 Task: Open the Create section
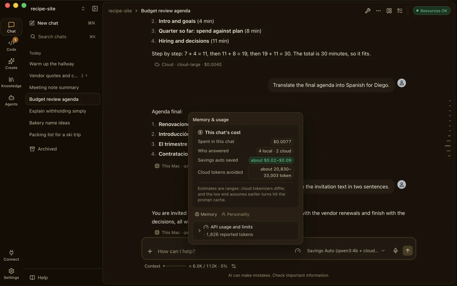[11, 64]
